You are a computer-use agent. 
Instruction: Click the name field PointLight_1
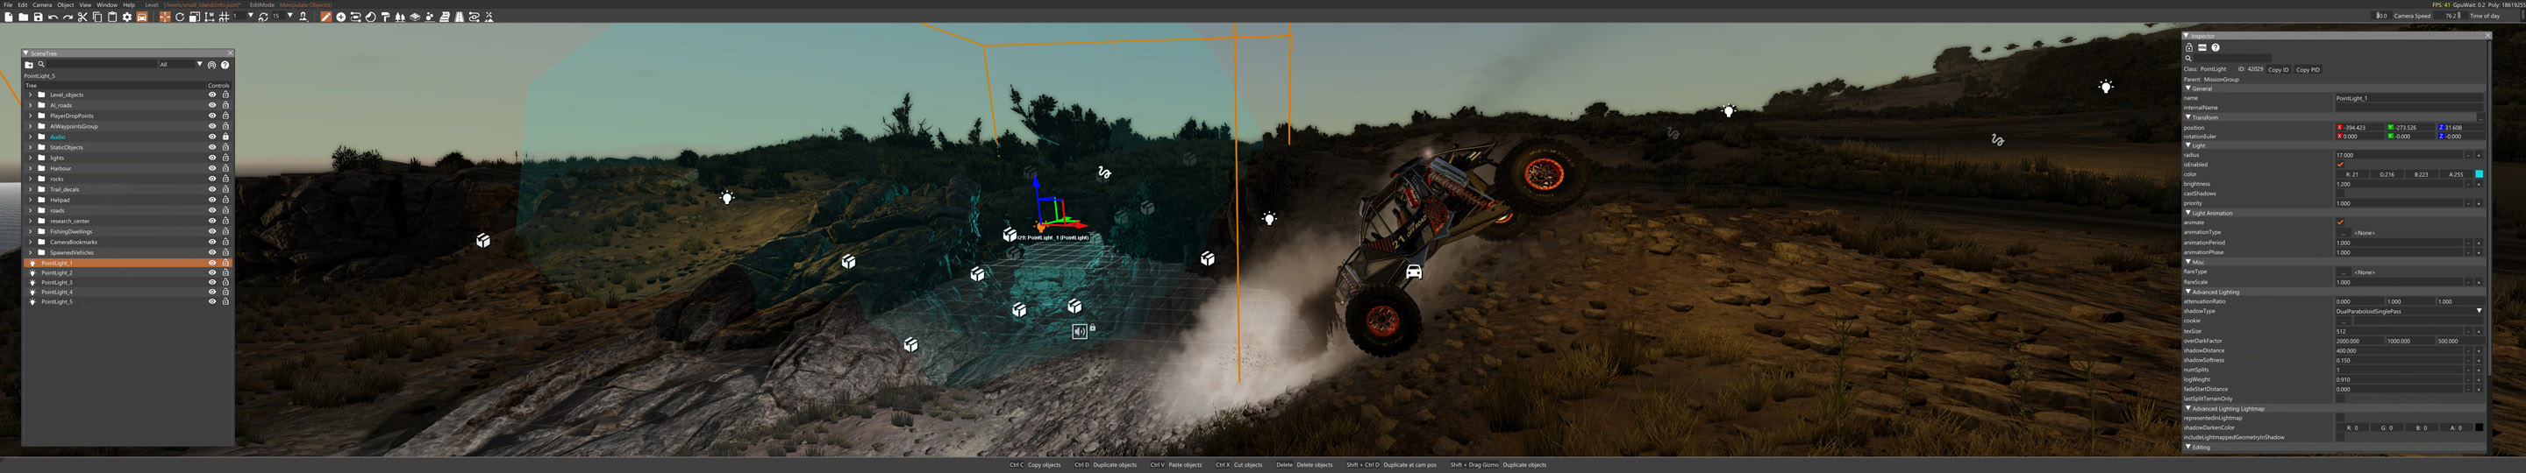coord(2409,98)
